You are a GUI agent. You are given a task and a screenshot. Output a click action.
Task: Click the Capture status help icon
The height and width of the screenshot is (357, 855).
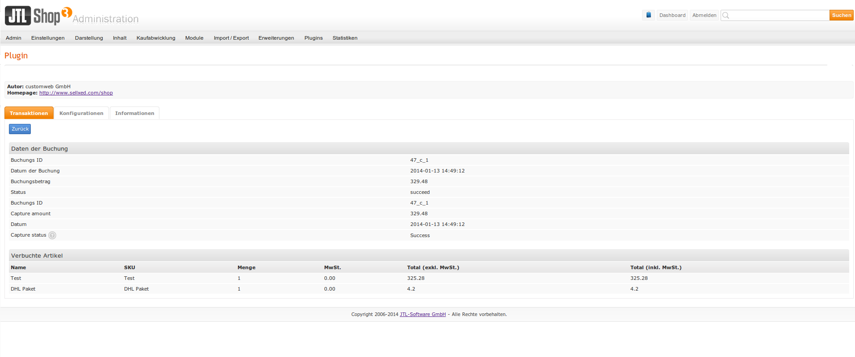[52, 235]
